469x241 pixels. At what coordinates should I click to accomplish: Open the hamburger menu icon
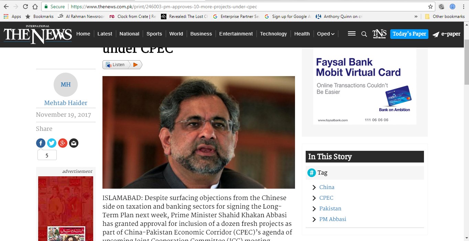pyautogui.click(x=351, y=33)
